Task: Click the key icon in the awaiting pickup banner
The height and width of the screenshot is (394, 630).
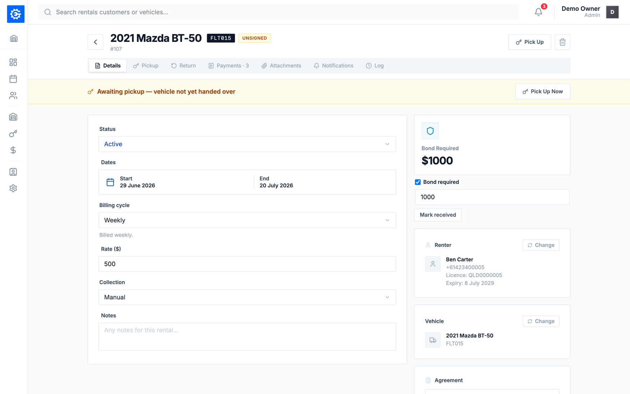Action: [90, 92]
